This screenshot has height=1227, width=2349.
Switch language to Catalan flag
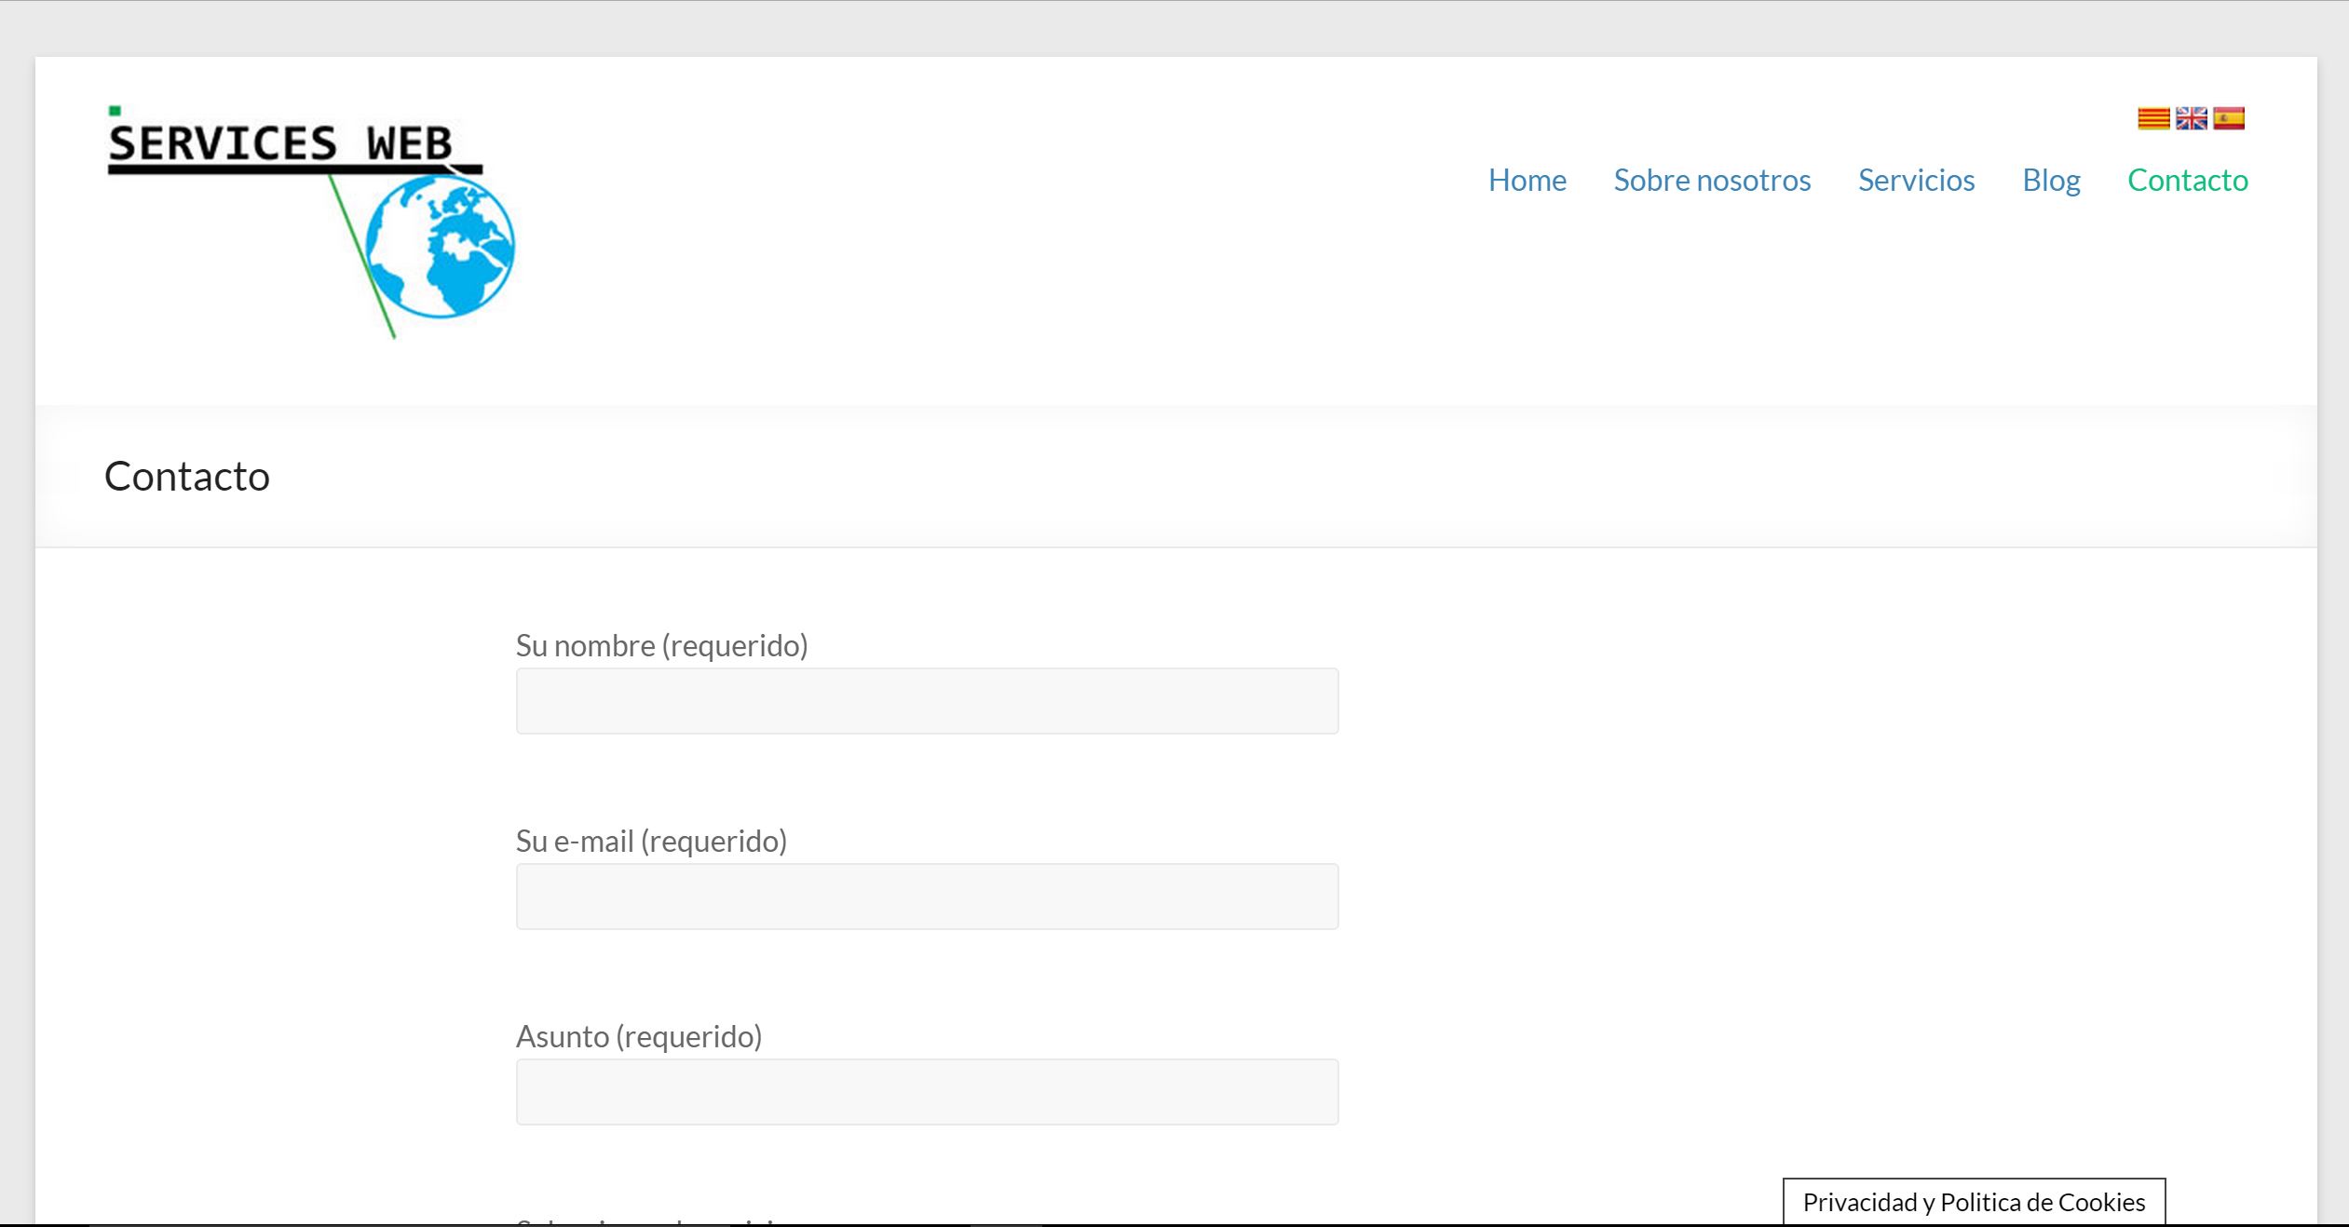[2152, 119]
